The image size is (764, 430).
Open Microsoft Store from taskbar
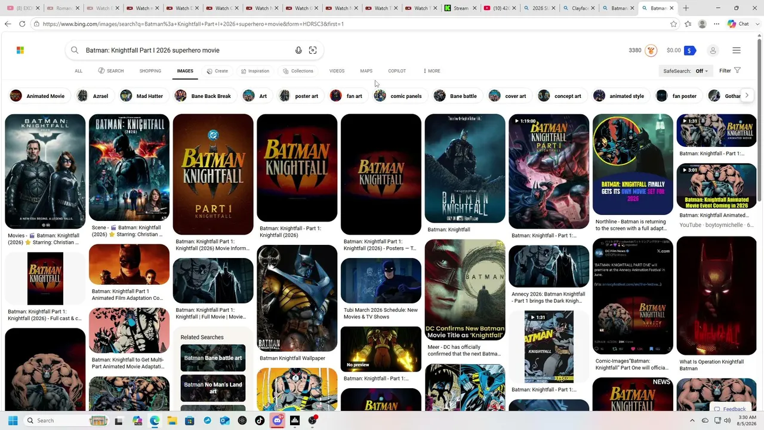click(189, 420)
